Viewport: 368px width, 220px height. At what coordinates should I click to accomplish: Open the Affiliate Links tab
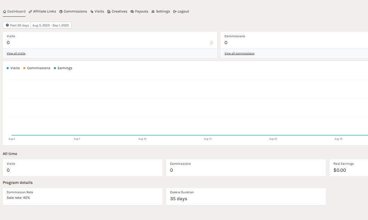pos(44,11)
